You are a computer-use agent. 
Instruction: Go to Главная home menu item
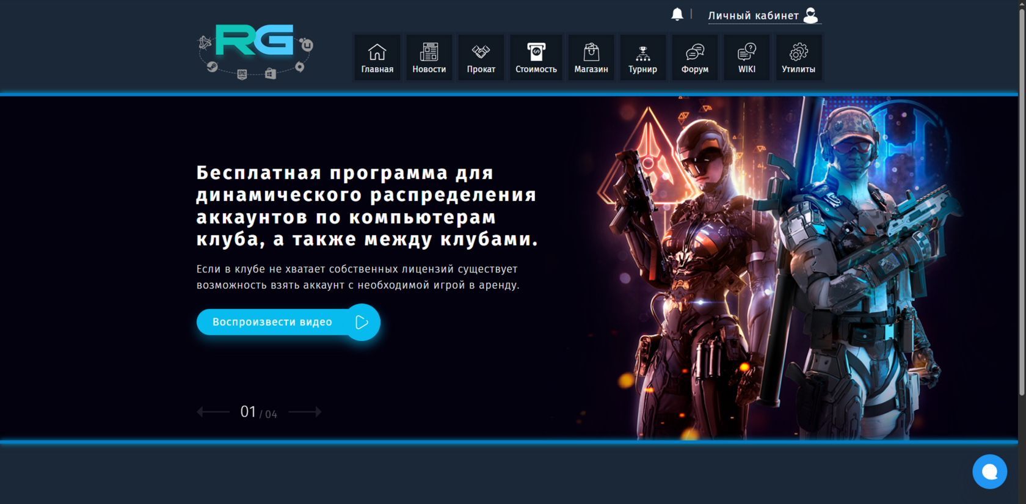(x=377, y=57)
